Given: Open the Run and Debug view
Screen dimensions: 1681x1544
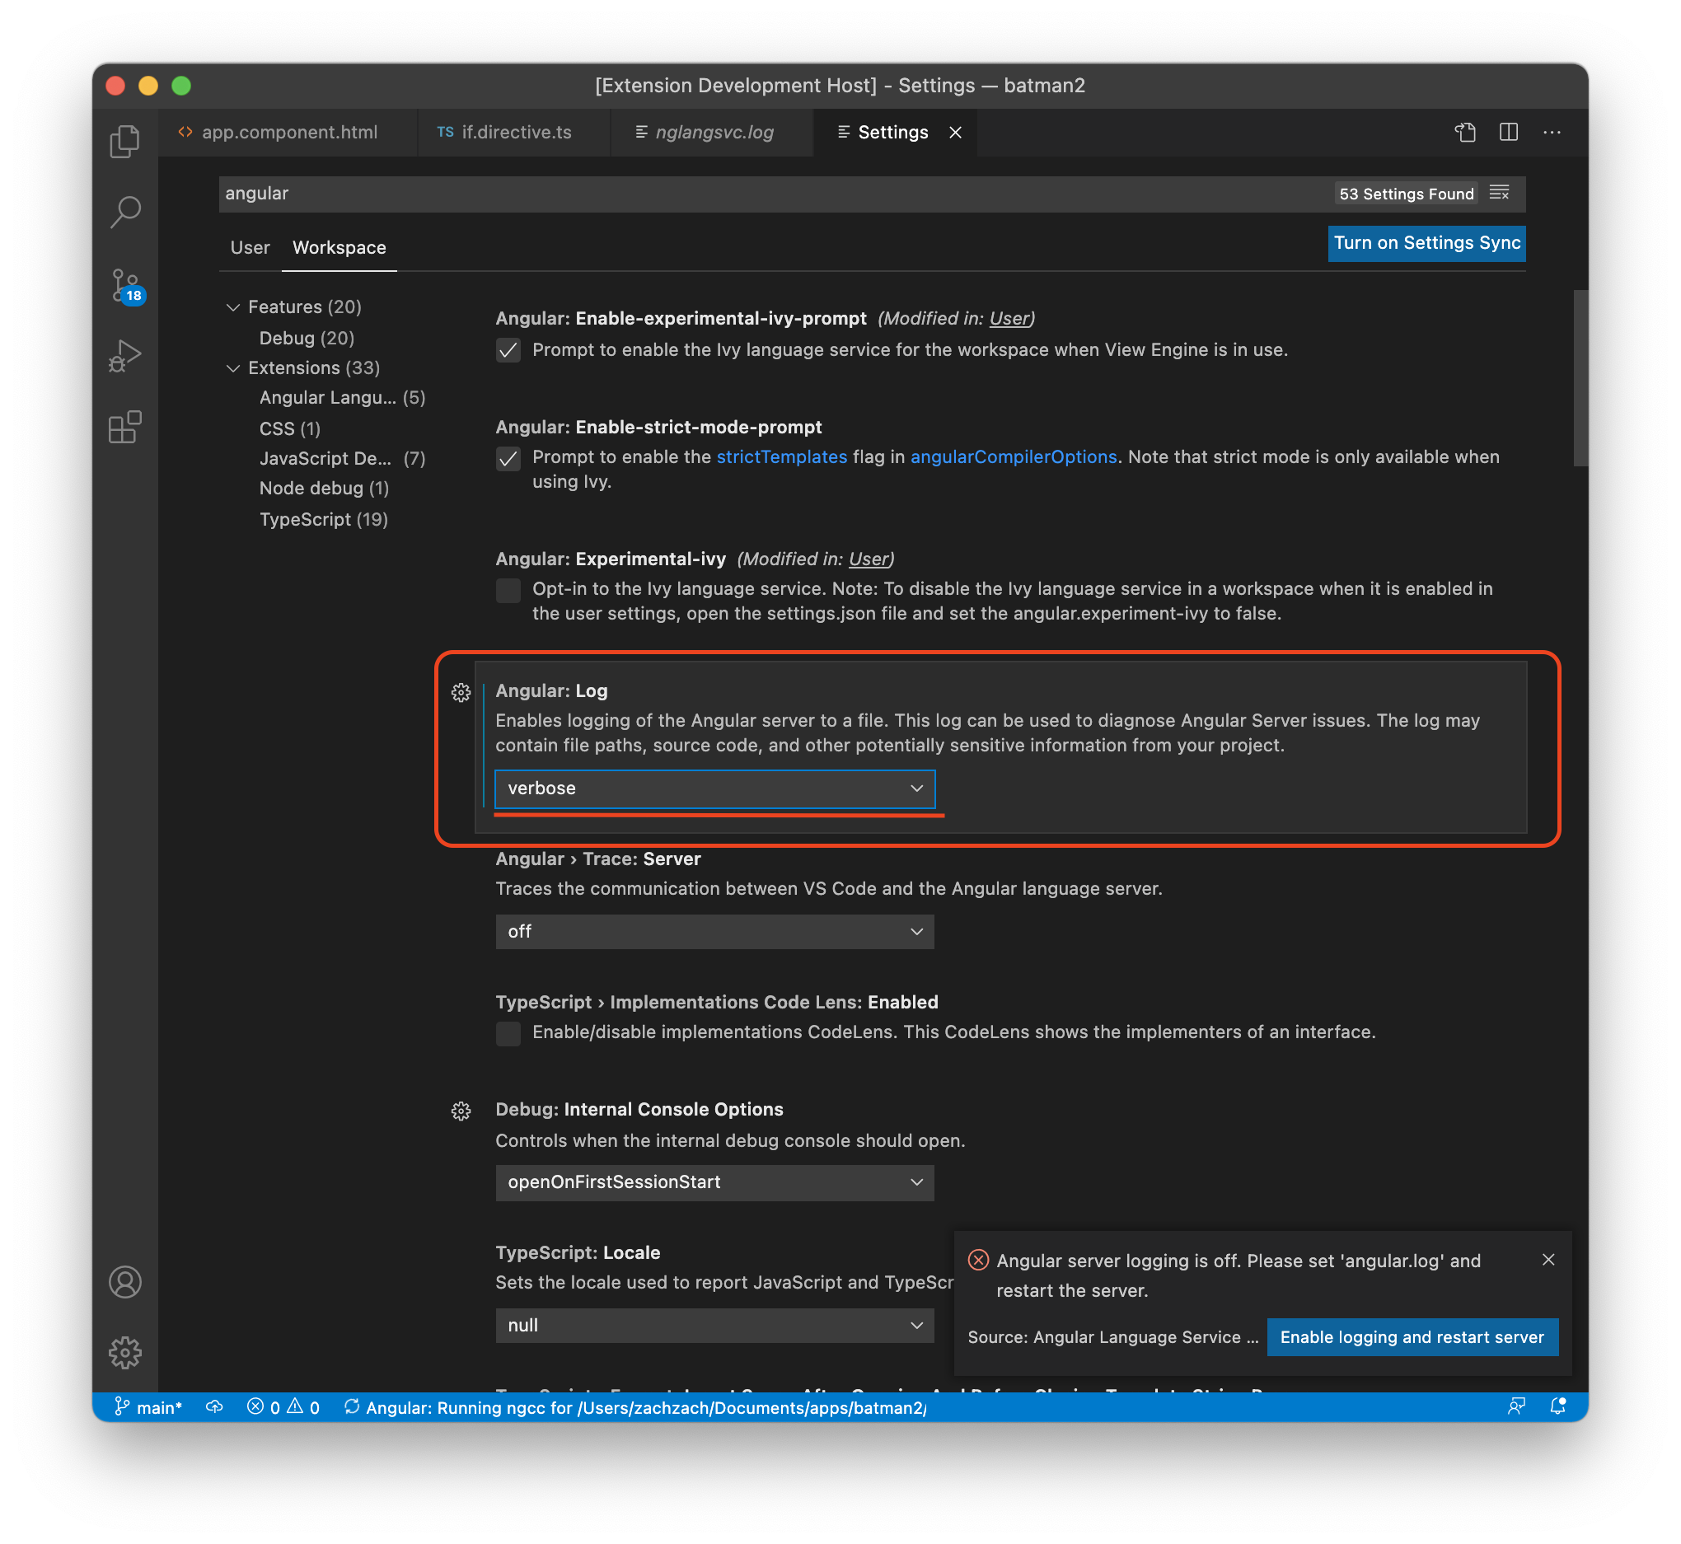Looking at the screenshot, I should [x=125, y=356].
